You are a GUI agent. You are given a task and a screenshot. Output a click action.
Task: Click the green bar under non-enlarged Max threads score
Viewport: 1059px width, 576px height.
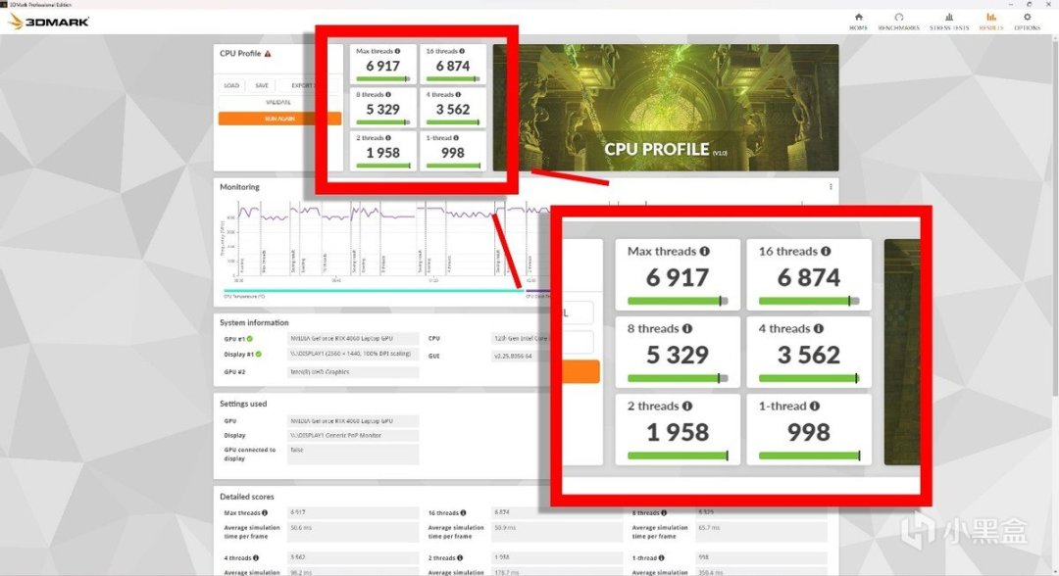pyautogui.click(x=383, y=79)
